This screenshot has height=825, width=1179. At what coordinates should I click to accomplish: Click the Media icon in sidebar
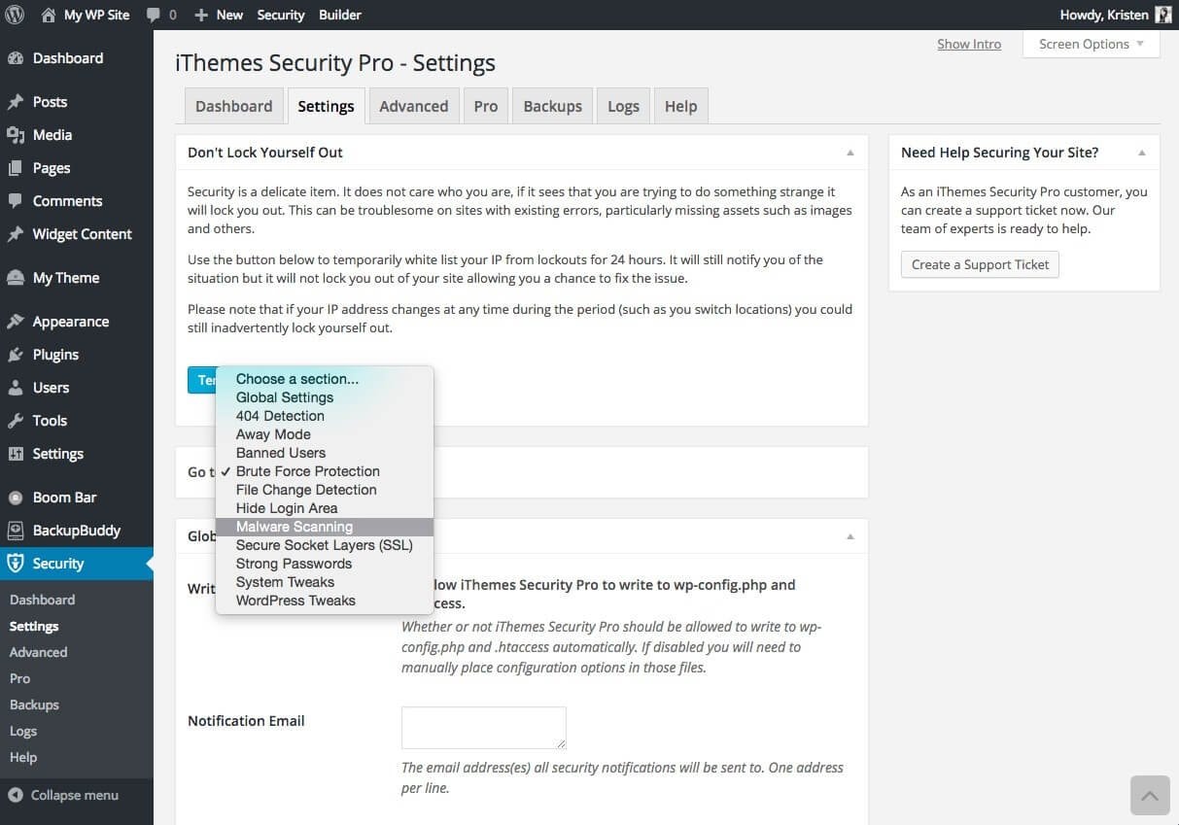tap(15, 135)
